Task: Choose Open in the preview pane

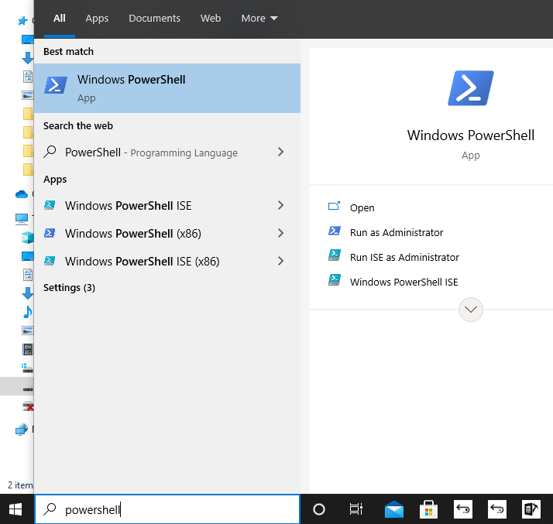Action: (x=362, y=208)
